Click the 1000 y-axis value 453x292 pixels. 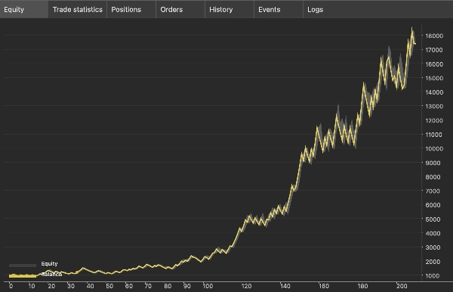433,276
